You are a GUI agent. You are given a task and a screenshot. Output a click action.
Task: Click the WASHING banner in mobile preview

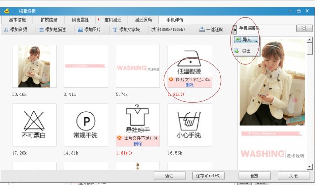click(272, 154)
